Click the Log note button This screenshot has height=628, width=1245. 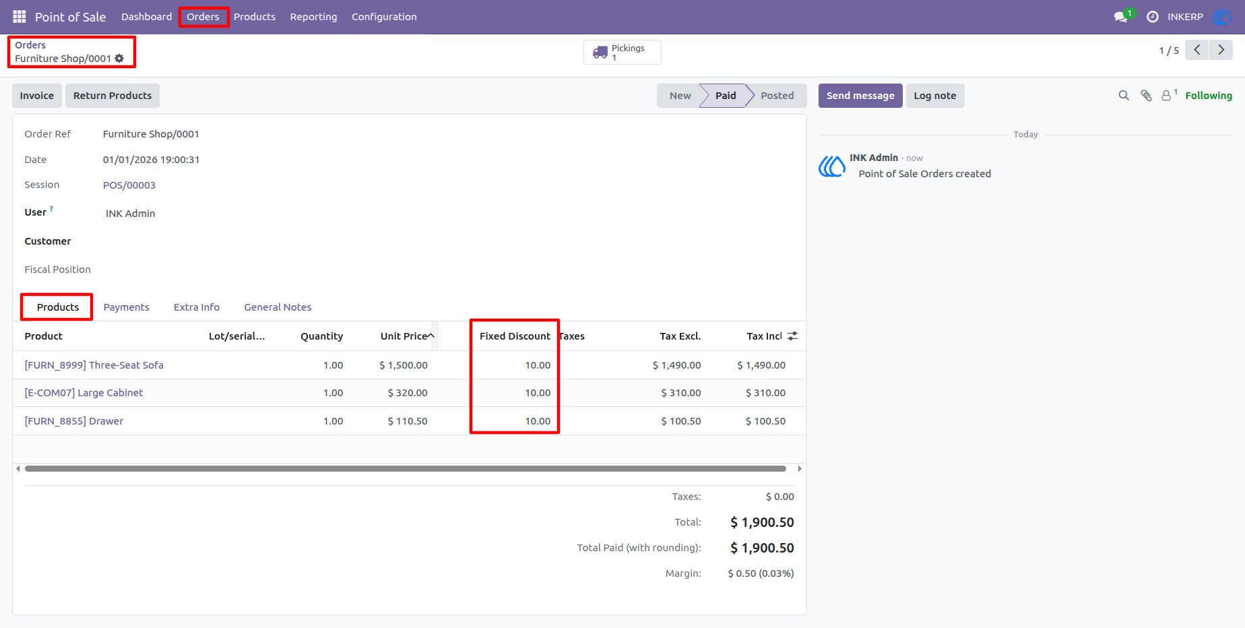(935, 96)
